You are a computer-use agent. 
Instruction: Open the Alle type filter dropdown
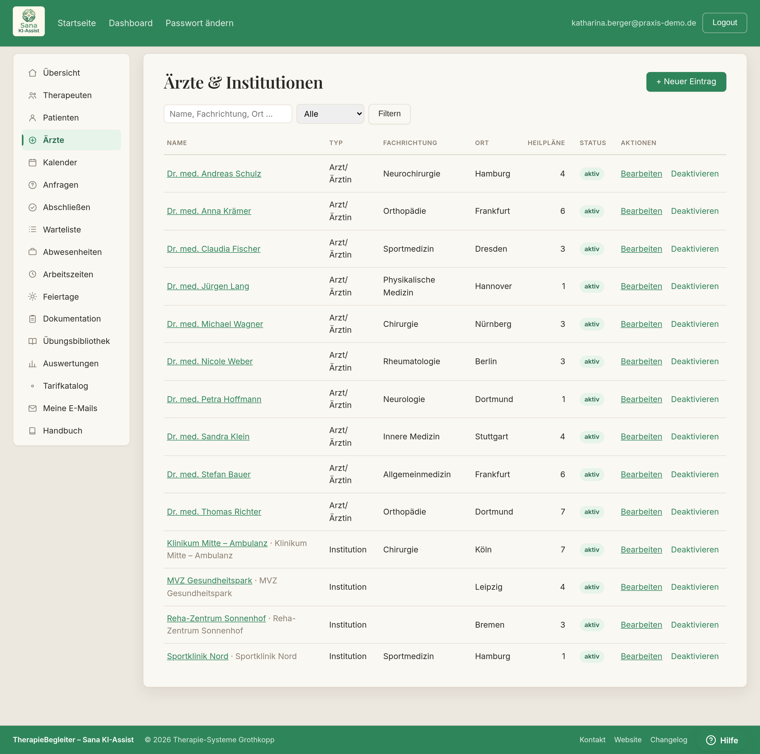[x=330, y=114]
